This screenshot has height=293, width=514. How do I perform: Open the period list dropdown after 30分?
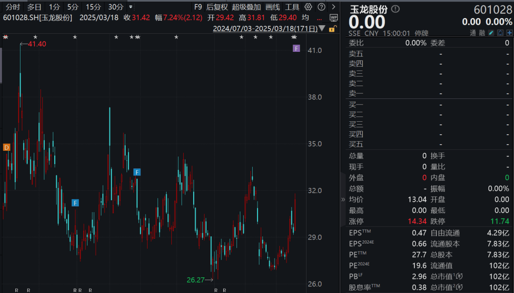(131, 7)
